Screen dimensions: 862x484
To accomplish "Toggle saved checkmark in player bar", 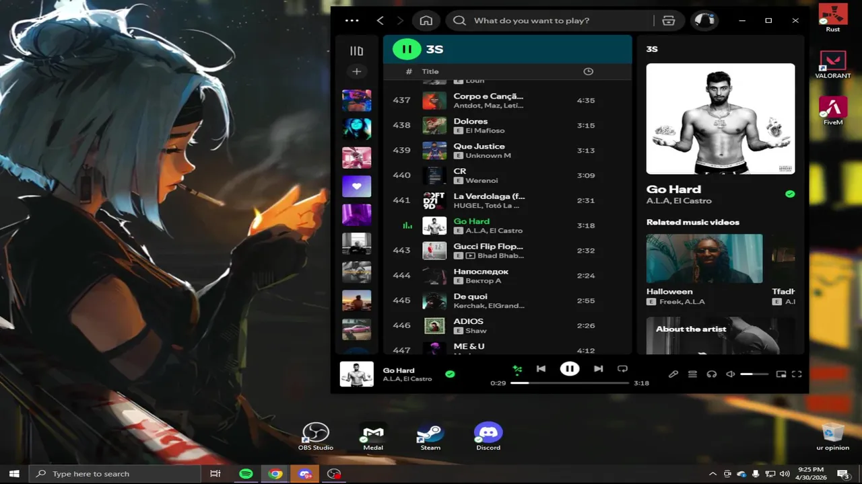I will 450,374.
